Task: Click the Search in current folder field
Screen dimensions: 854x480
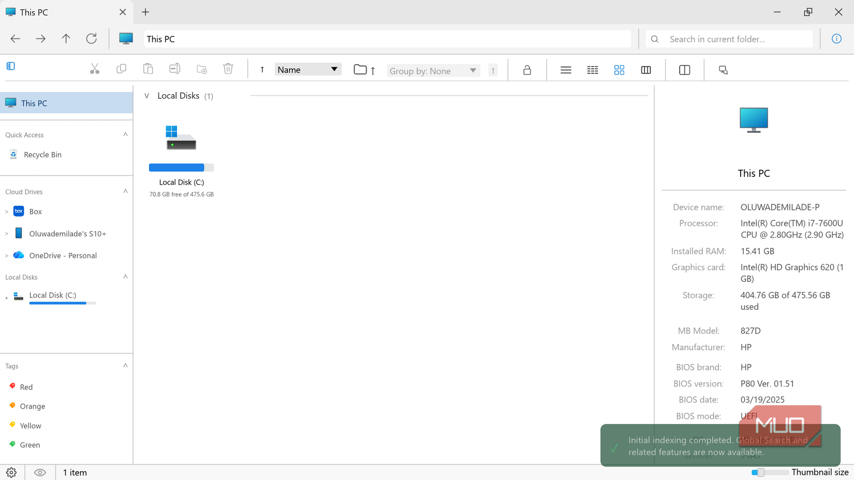Action: tap(729, 39)
